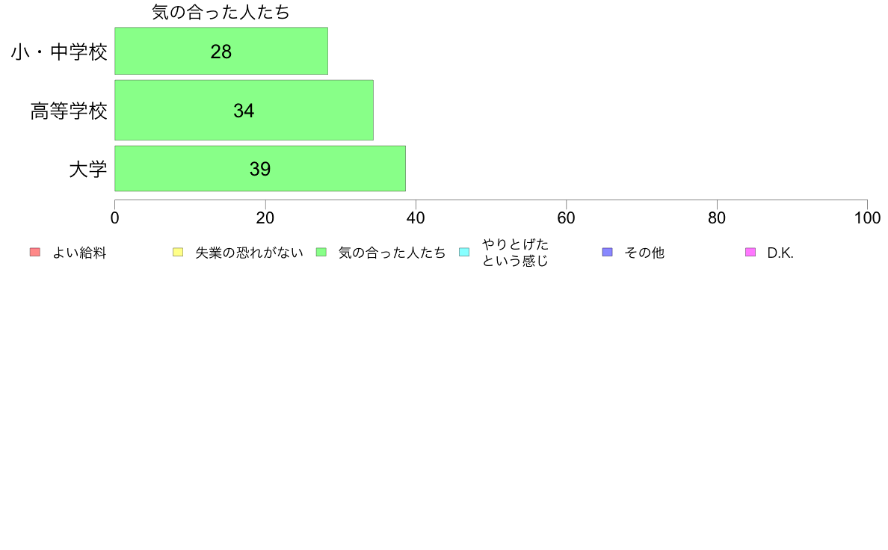Click the 気の合った人たち legend label
The image size is (888, 550).
tap(392, 253)
